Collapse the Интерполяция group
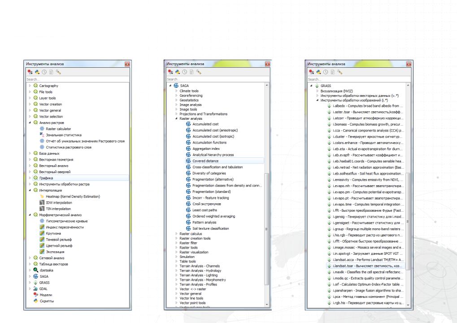This screenshot has height=323, width=457. [x=30, y=190]
